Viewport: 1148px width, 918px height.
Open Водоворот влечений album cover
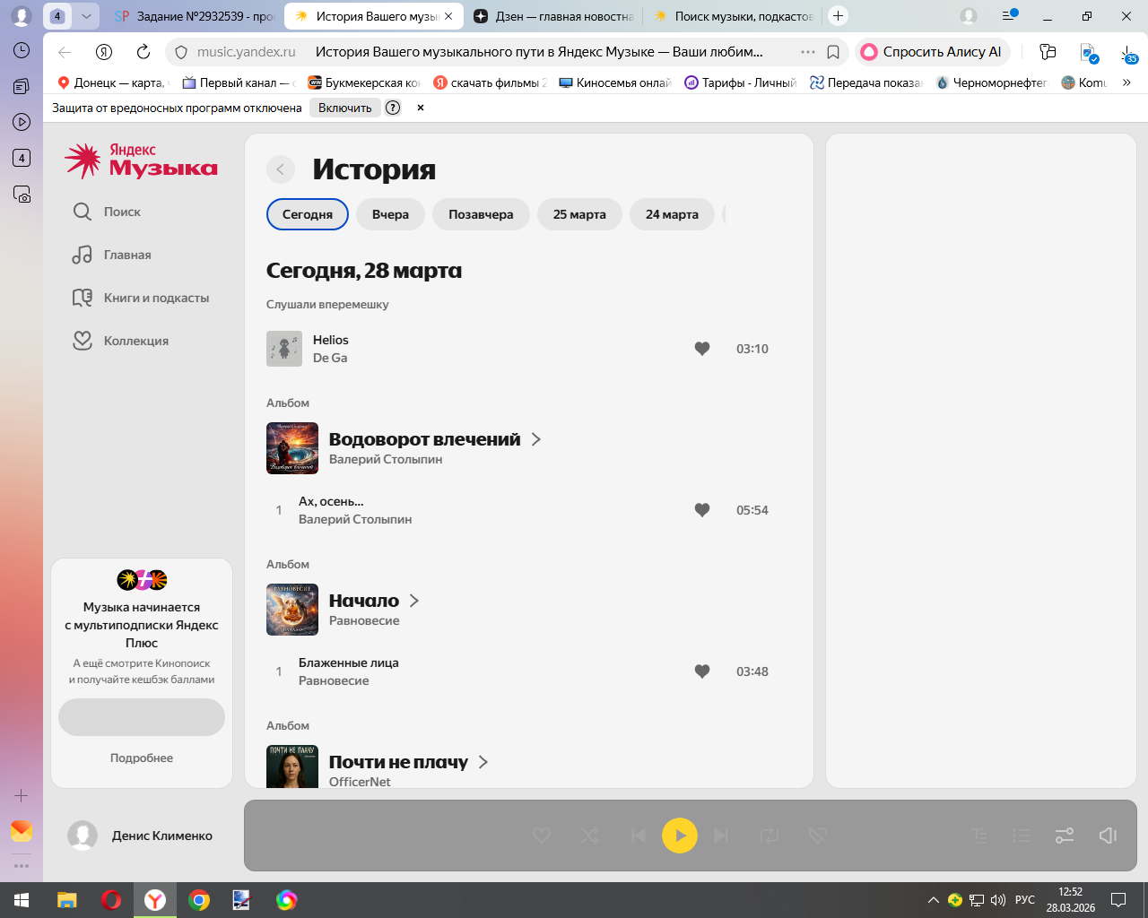(x=292, y=448)
